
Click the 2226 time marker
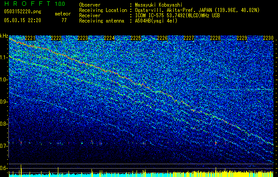coord(162,38)
